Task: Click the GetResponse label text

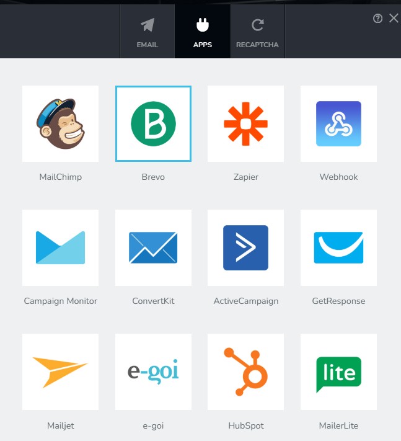Action: coord(338,301)
